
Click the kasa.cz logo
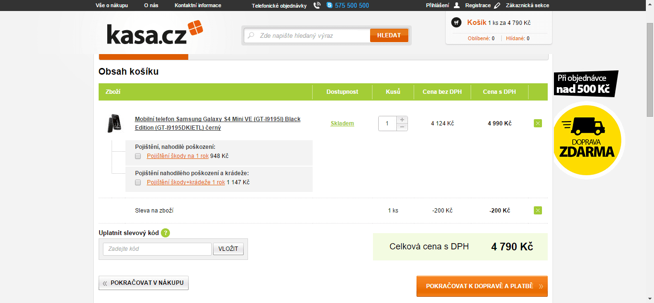[155, 34]
